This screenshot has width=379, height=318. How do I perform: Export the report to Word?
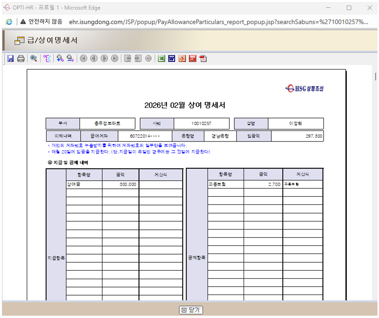(171, 58)
